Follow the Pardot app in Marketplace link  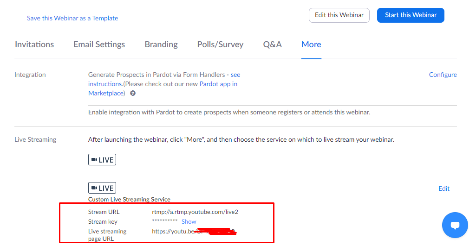tap(218, 84)
